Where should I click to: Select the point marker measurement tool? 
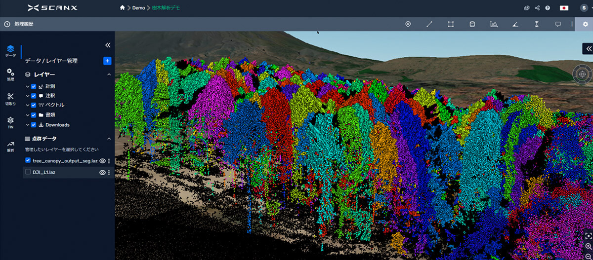[x=408, y=24]
